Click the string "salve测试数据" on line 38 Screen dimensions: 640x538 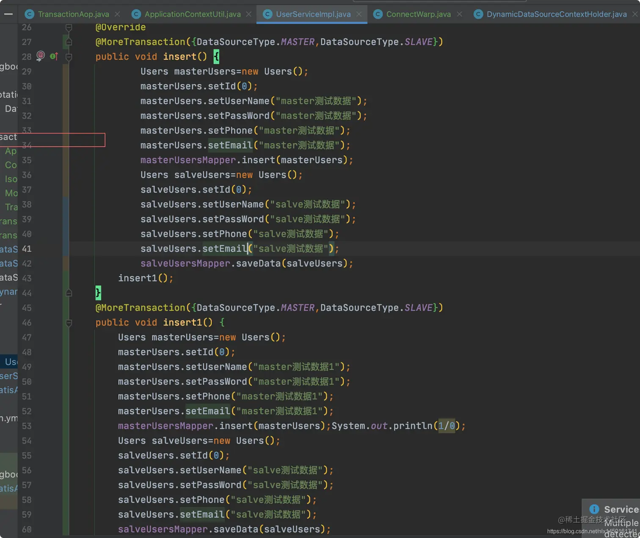(308, 205)
